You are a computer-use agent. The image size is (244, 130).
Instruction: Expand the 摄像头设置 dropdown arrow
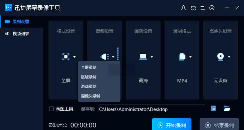pyautogui.click(x=229, y=57)
